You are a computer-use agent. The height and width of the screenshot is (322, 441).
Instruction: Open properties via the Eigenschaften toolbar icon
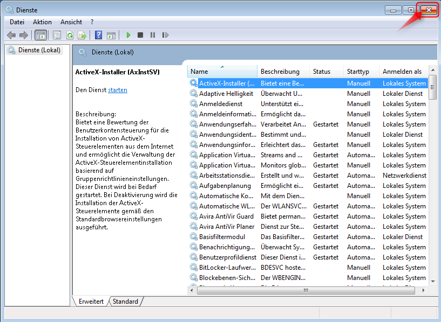pos(57,34)
